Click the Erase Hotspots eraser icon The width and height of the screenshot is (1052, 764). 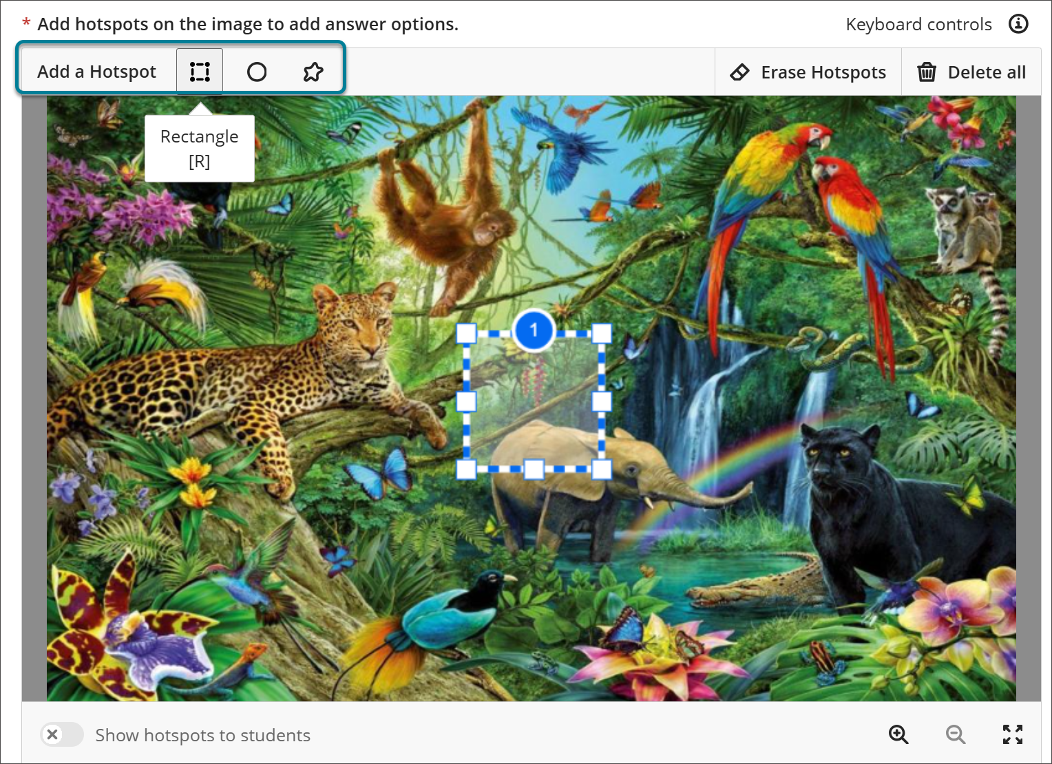tap(740, 72)
